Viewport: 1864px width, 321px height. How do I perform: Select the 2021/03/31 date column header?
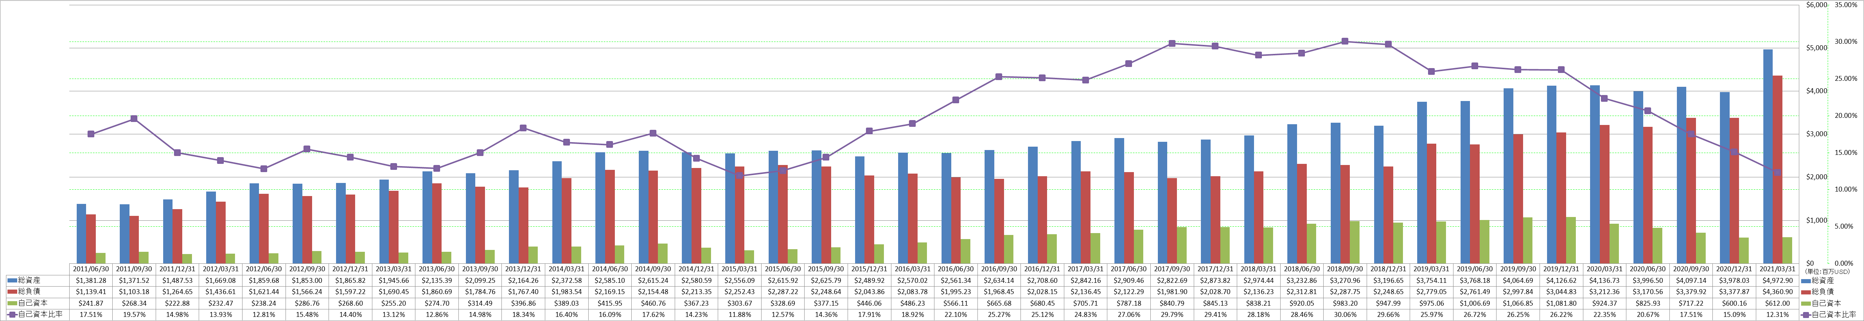(1777, 268)
